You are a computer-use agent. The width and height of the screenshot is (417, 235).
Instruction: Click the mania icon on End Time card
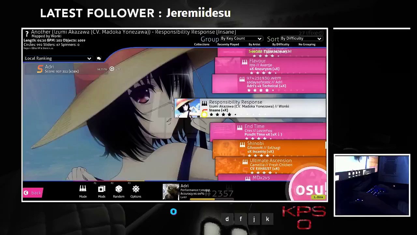(240, 127)
